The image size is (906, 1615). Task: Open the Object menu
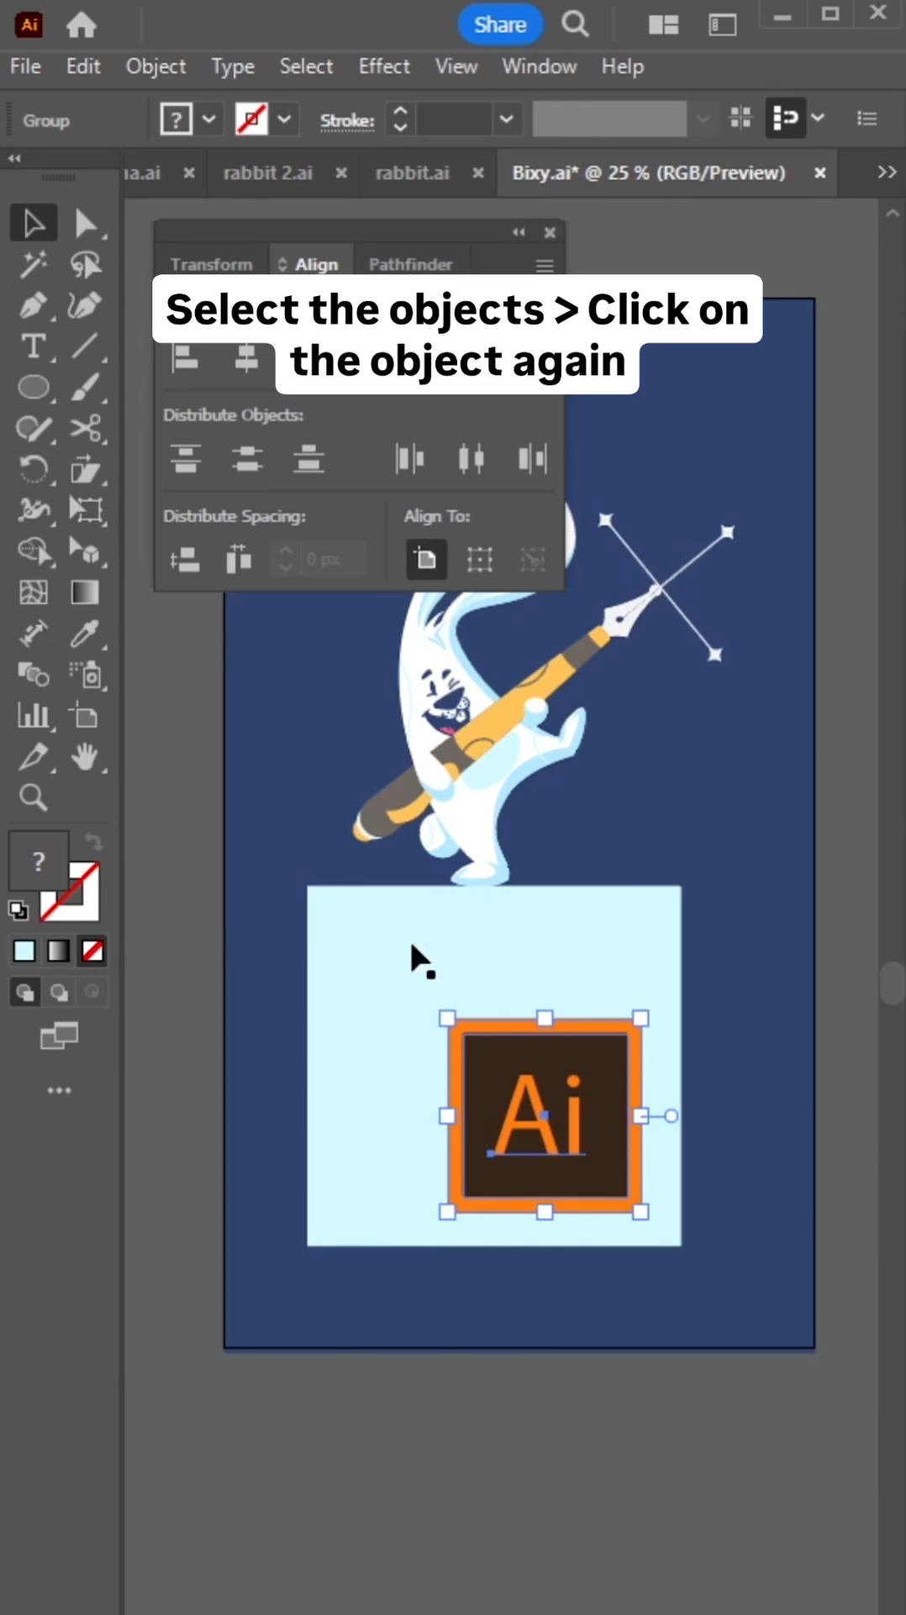tap(155, 66)
